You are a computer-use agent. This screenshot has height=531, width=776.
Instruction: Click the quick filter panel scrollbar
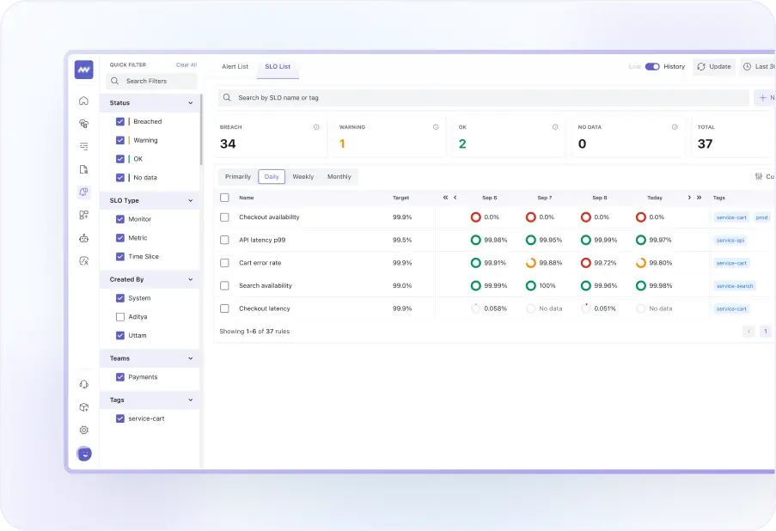tap(201, 130)
